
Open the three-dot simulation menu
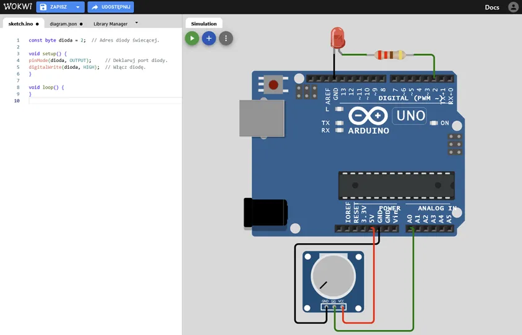click(x=226, y=38)
